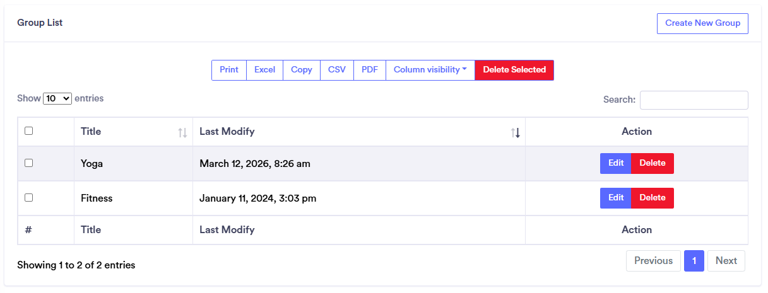This screenshot has height=293, width=768.
Task: Copy table data to clipboard
Action: [x=302, y=70]
